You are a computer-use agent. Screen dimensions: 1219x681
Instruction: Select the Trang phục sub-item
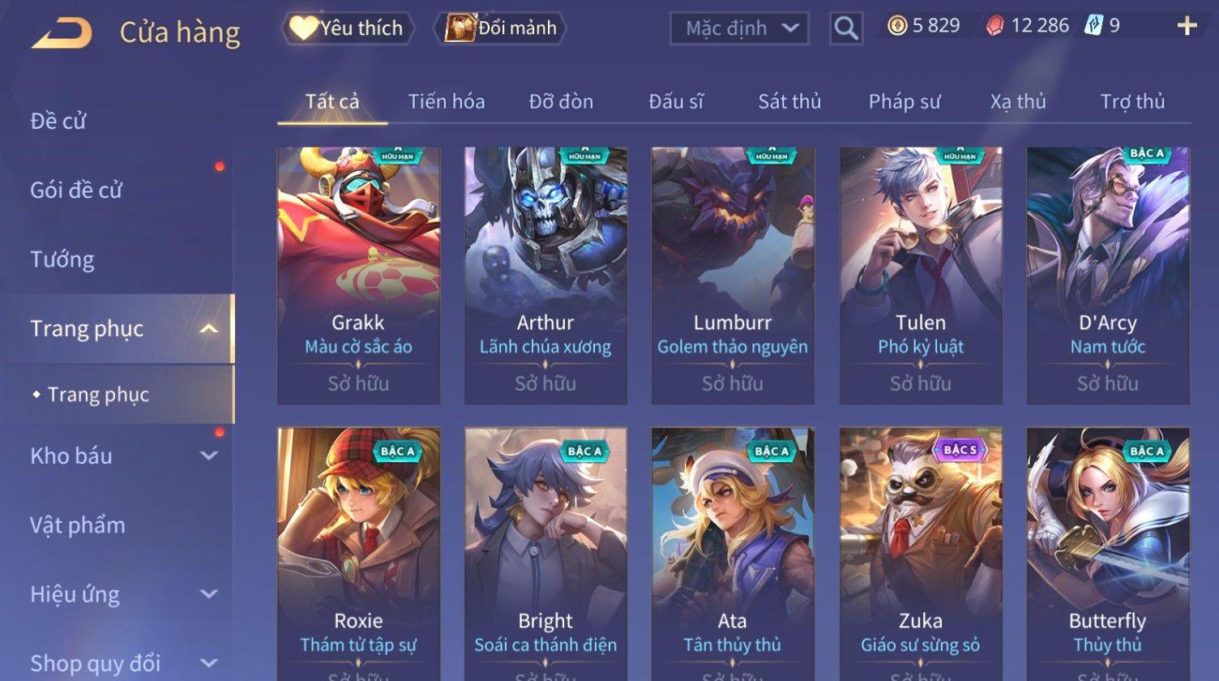pos(98,395)
